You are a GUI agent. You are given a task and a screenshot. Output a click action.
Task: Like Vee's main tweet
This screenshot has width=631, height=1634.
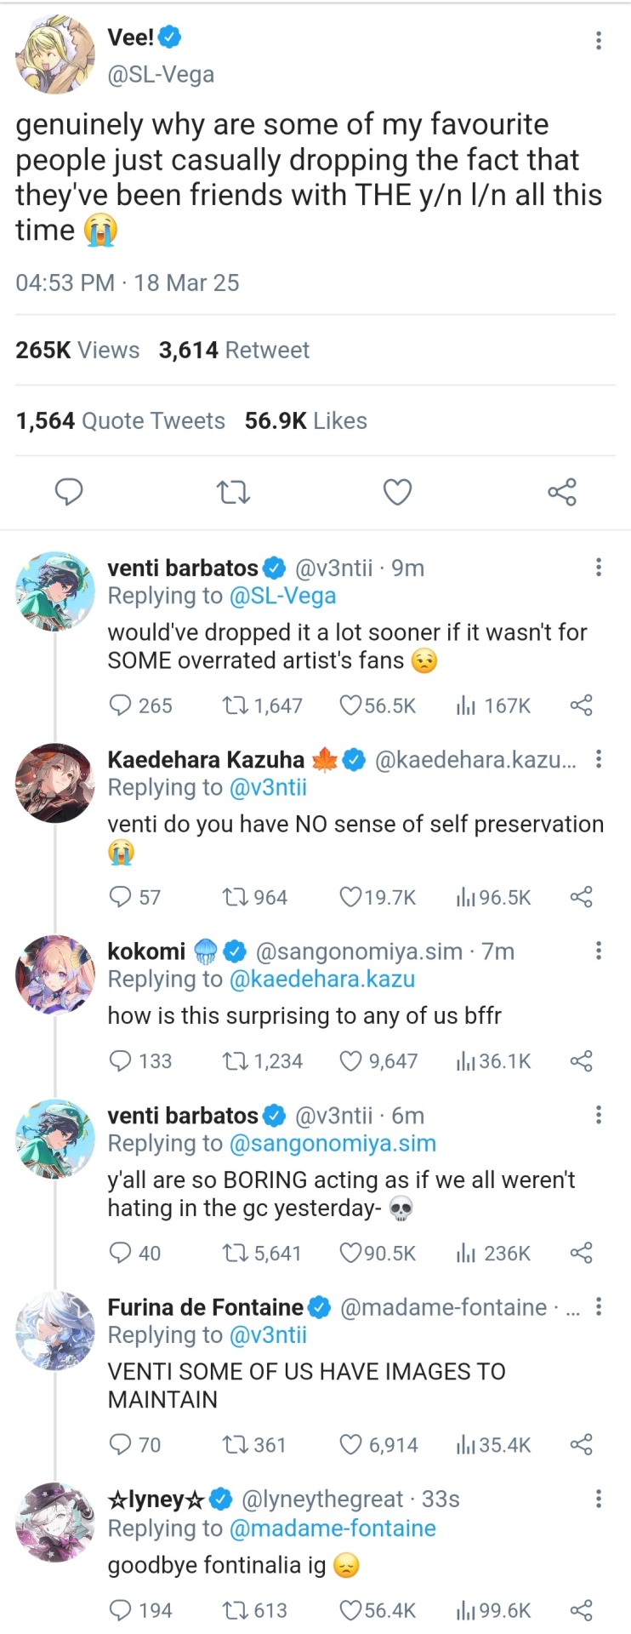pyautogui.click(x=397, y=492)
